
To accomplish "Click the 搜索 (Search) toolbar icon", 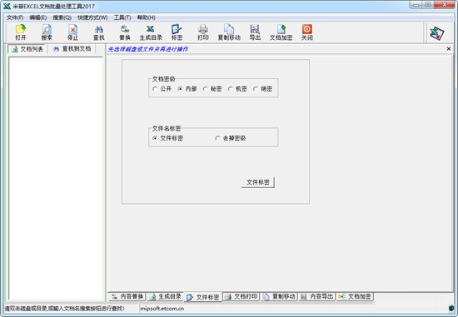I will [x=47, y=32].
